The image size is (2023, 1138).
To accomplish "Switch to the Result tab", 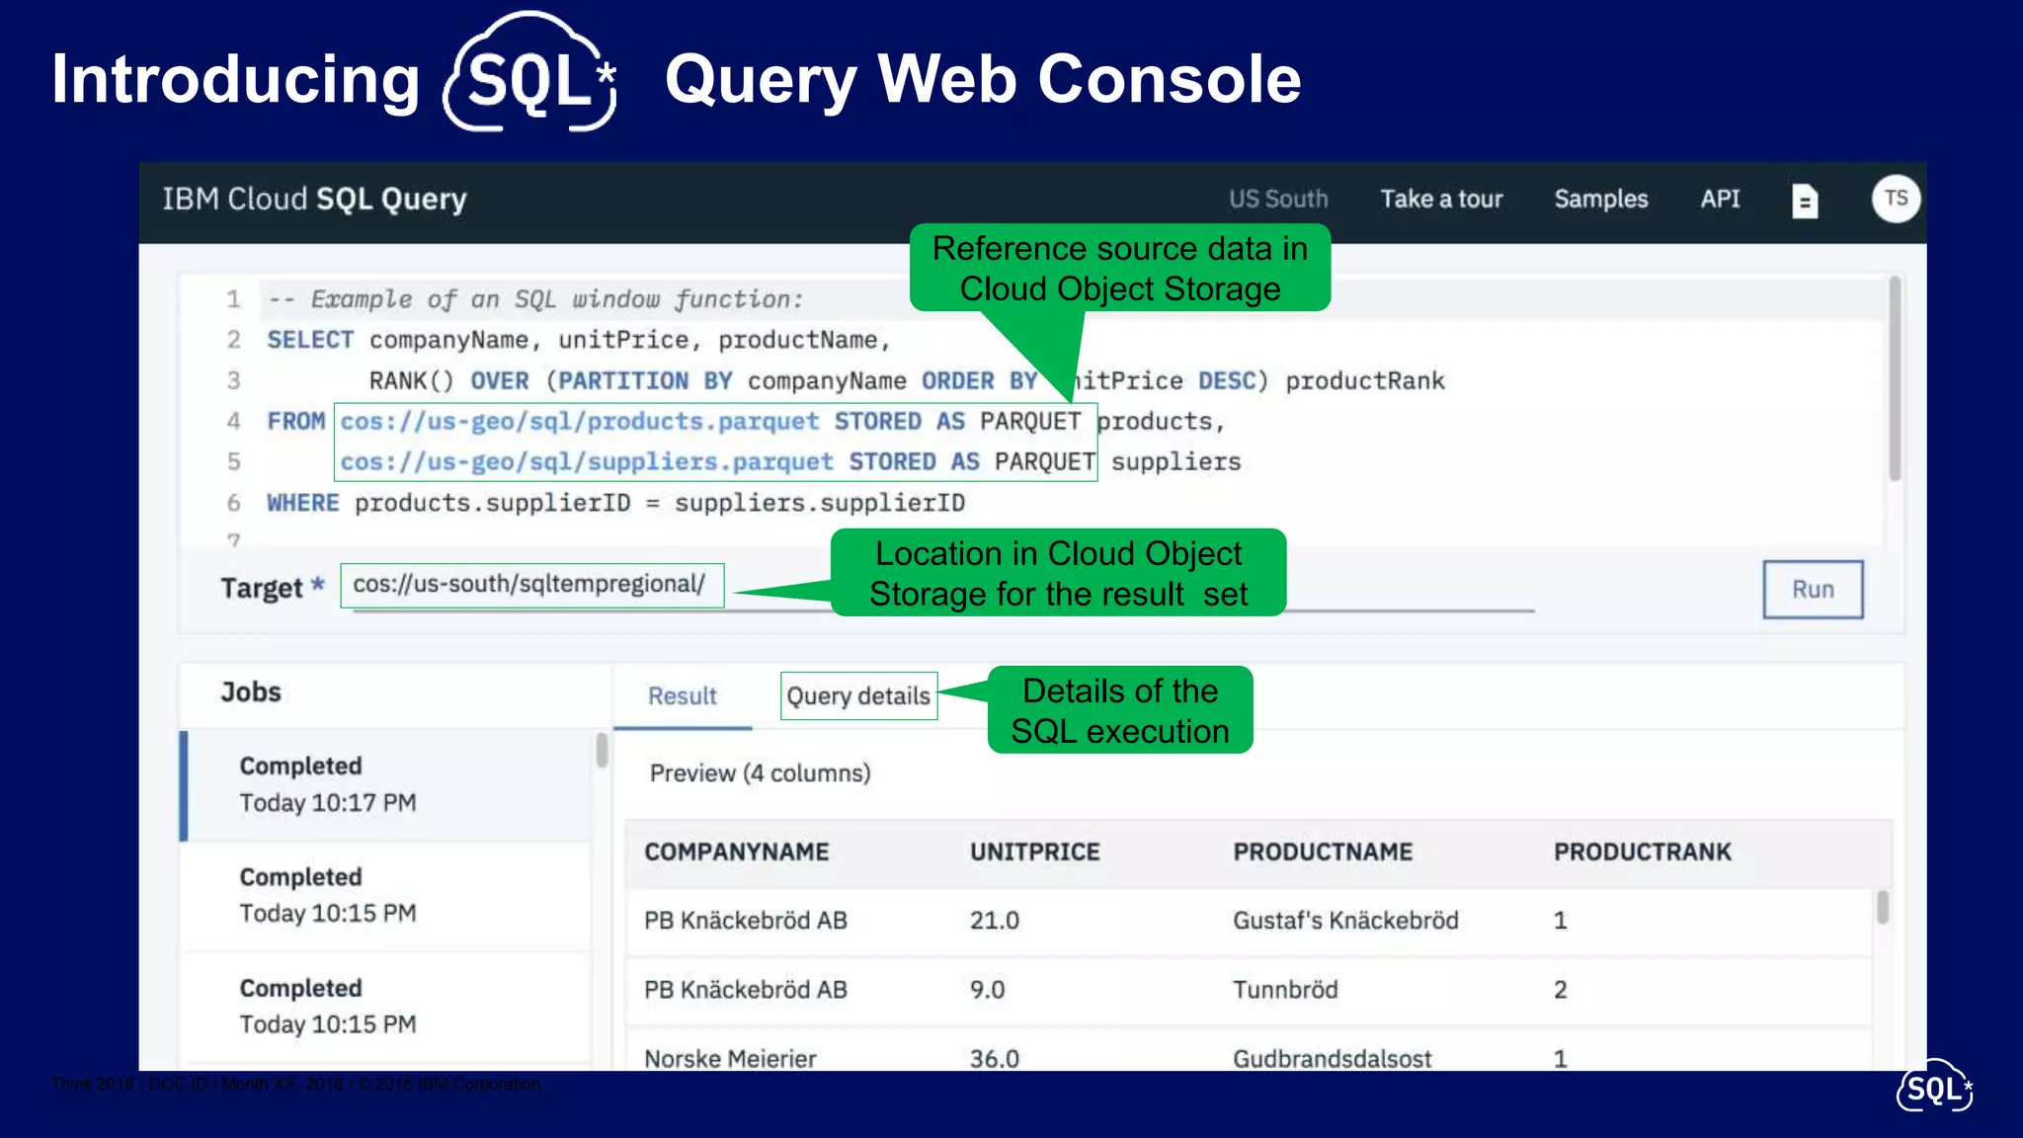I will click(x=682, y=696).
